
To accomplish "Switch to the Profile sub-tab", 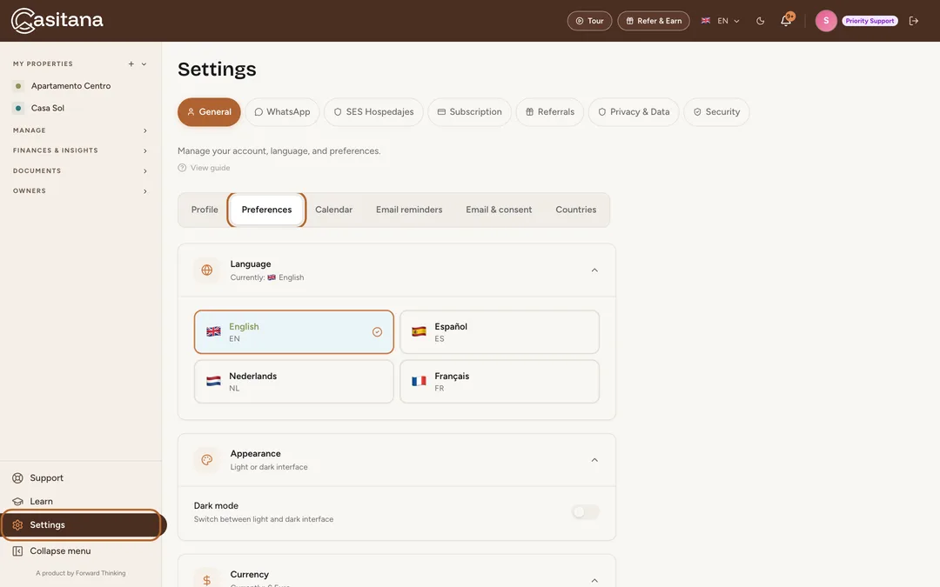I will pyautogui.click(x=205, y=210).
